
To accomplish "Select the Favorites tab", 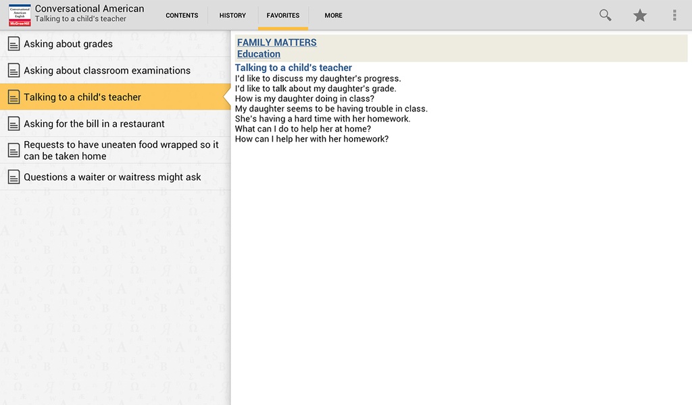I will 283,16.
